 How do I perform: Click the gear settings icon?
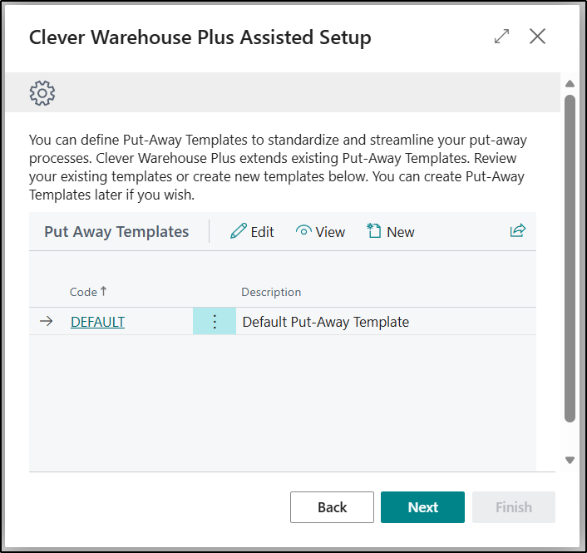42,92
